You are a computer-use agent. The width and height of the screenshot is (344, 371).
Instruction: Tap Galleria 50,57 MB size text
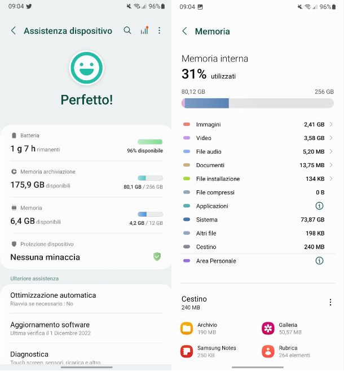click(x=290, y=332)
